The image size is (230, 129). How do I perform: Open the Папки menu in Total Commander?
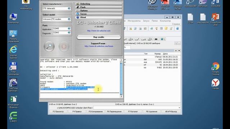click(x=155, y=21)
